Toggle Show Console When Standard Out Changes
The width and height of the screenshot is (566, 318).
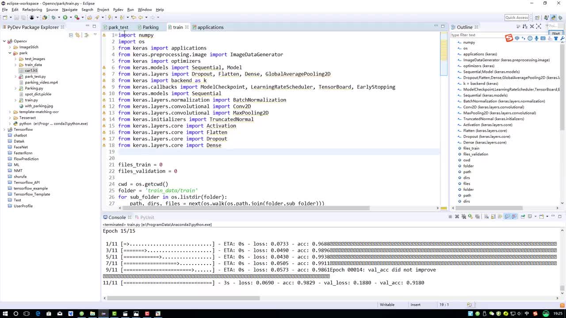coord(507,217)
